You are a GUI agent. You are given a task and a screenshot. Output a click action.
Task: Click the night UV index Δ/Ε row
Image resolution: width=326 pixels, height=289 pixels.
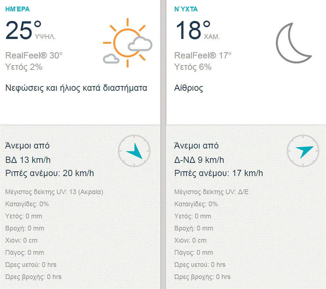click(x=211, y=192)
